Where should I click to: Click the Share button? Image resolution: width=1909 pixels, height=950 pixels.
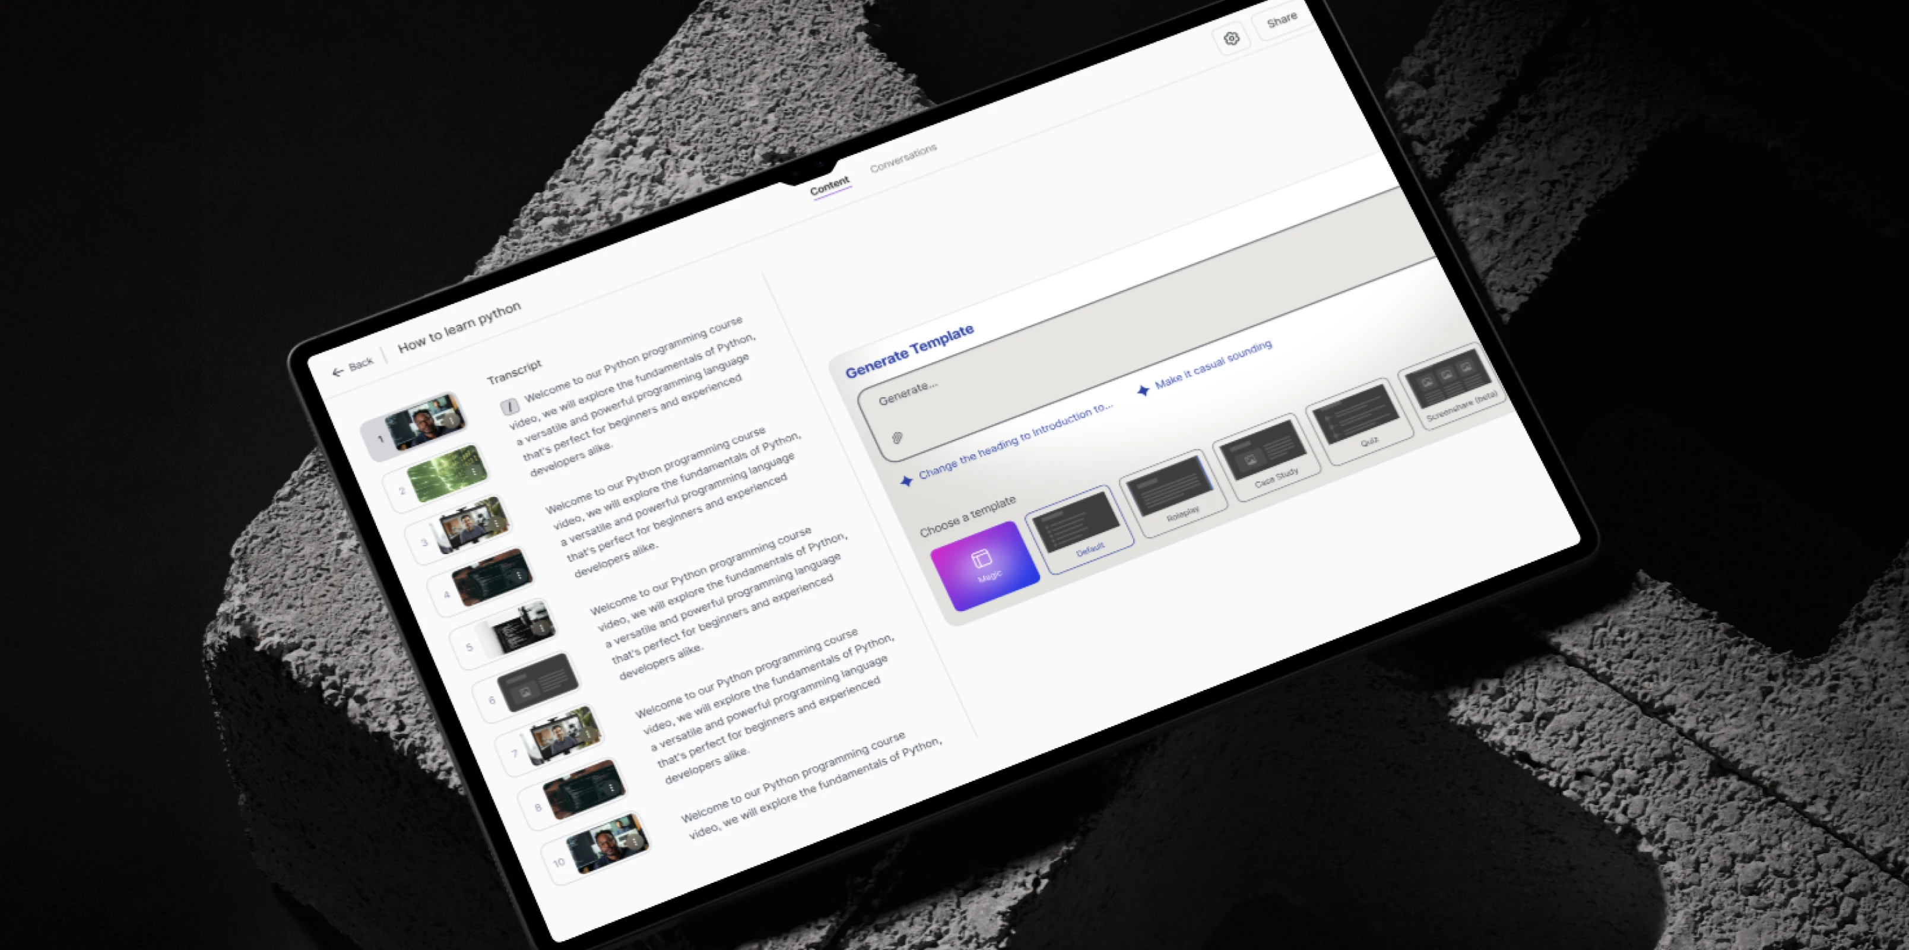point(1282,21)
